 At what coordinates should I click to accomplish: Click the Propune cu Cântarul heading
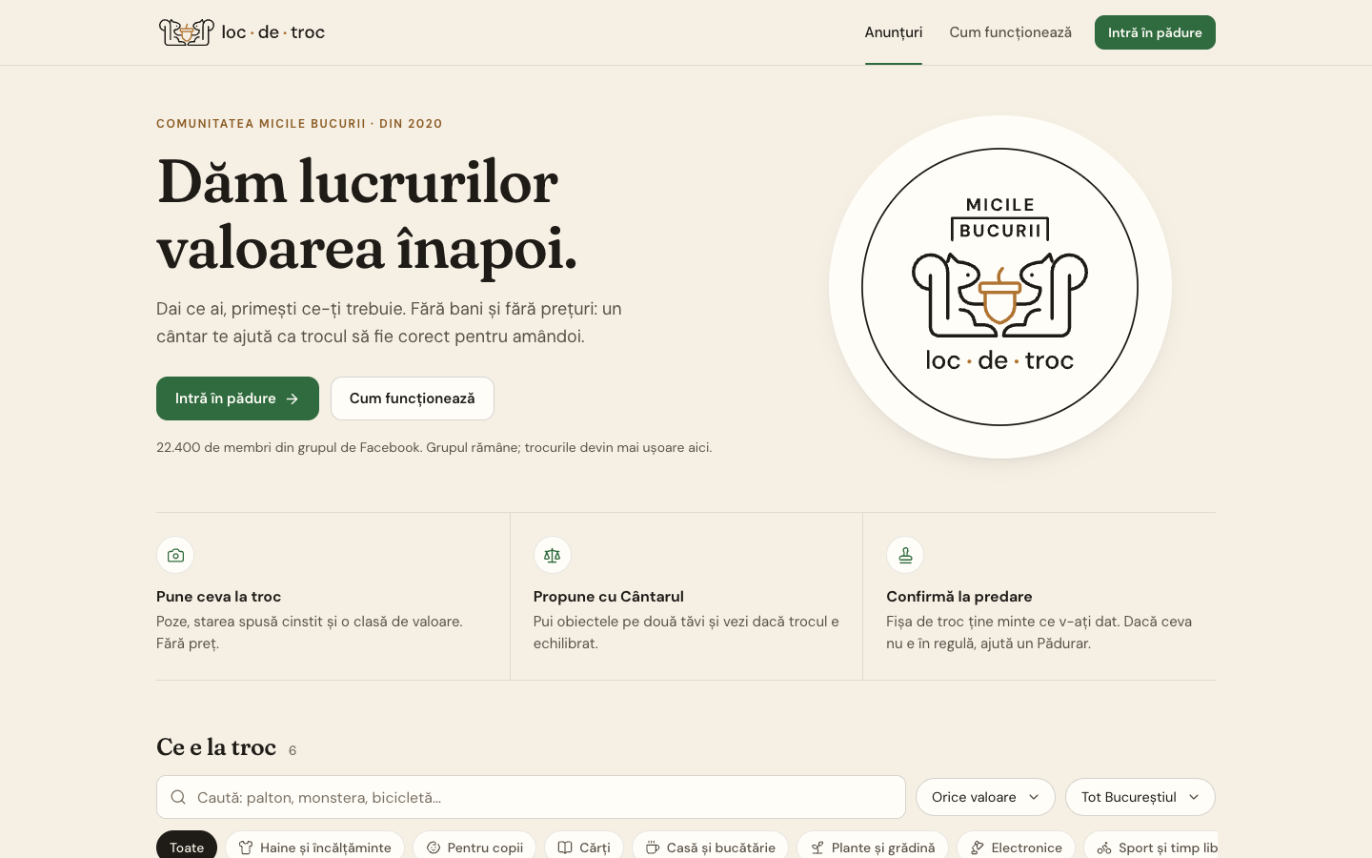point(609,597)
